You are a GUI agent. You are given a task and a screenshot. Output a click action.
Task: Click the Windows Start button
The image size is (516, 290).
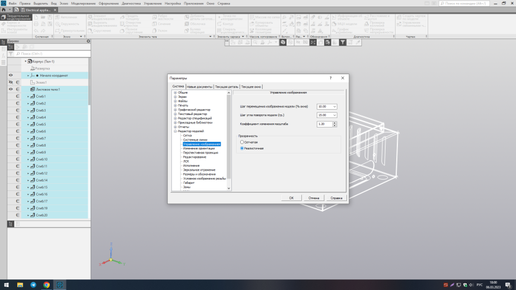click(7, 285)
